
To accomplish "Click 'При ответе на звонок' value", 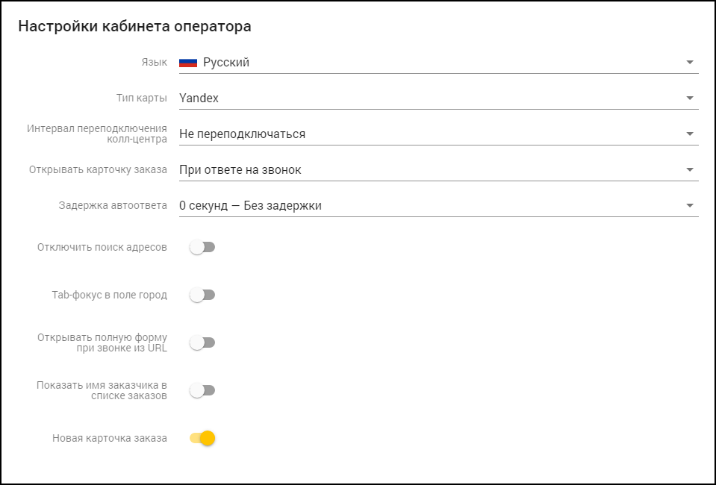I will [240, 170].
